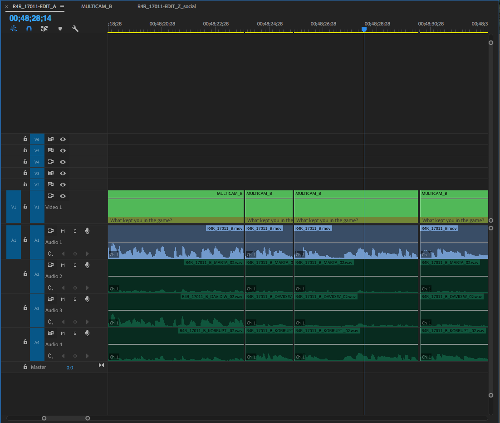Screen dimensions: 500x423
Task: Open R4R_17011-EDIT_A panel menu
Action: click(62, 7)
